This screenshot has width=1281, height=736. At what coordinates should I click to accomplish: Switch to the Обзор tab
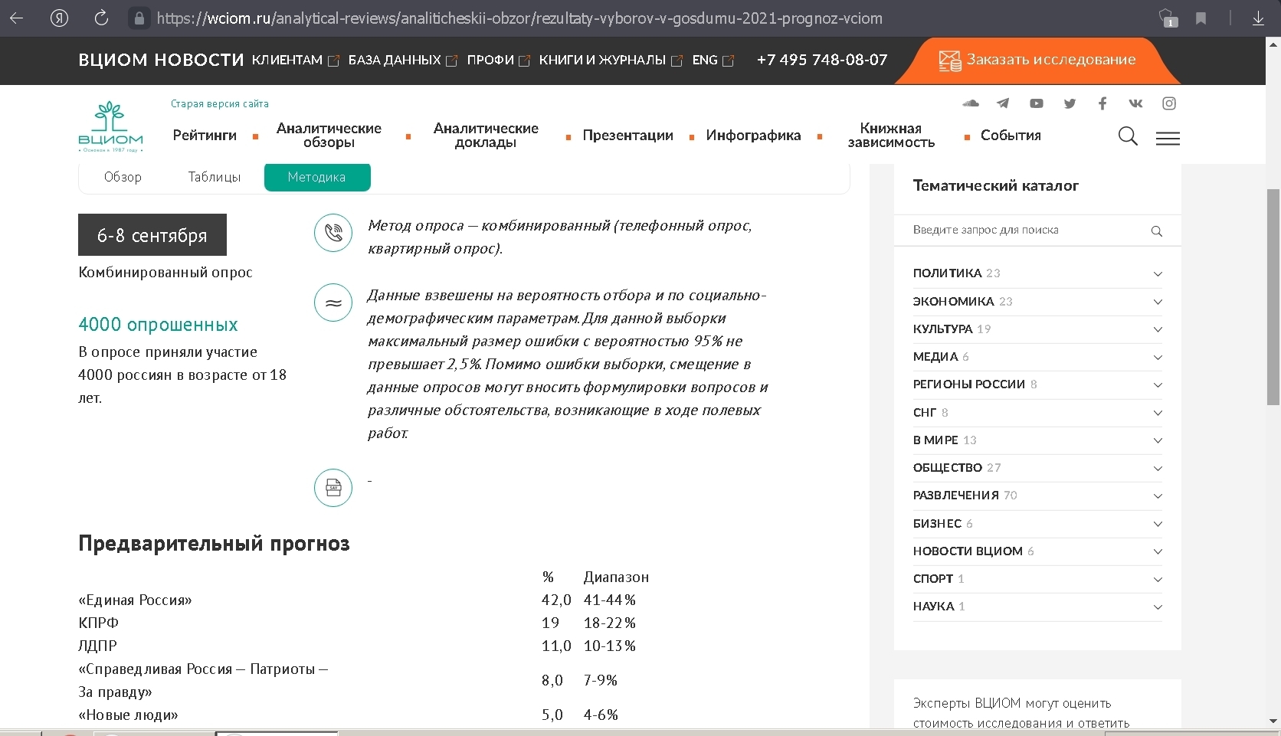tap(123, 177)
